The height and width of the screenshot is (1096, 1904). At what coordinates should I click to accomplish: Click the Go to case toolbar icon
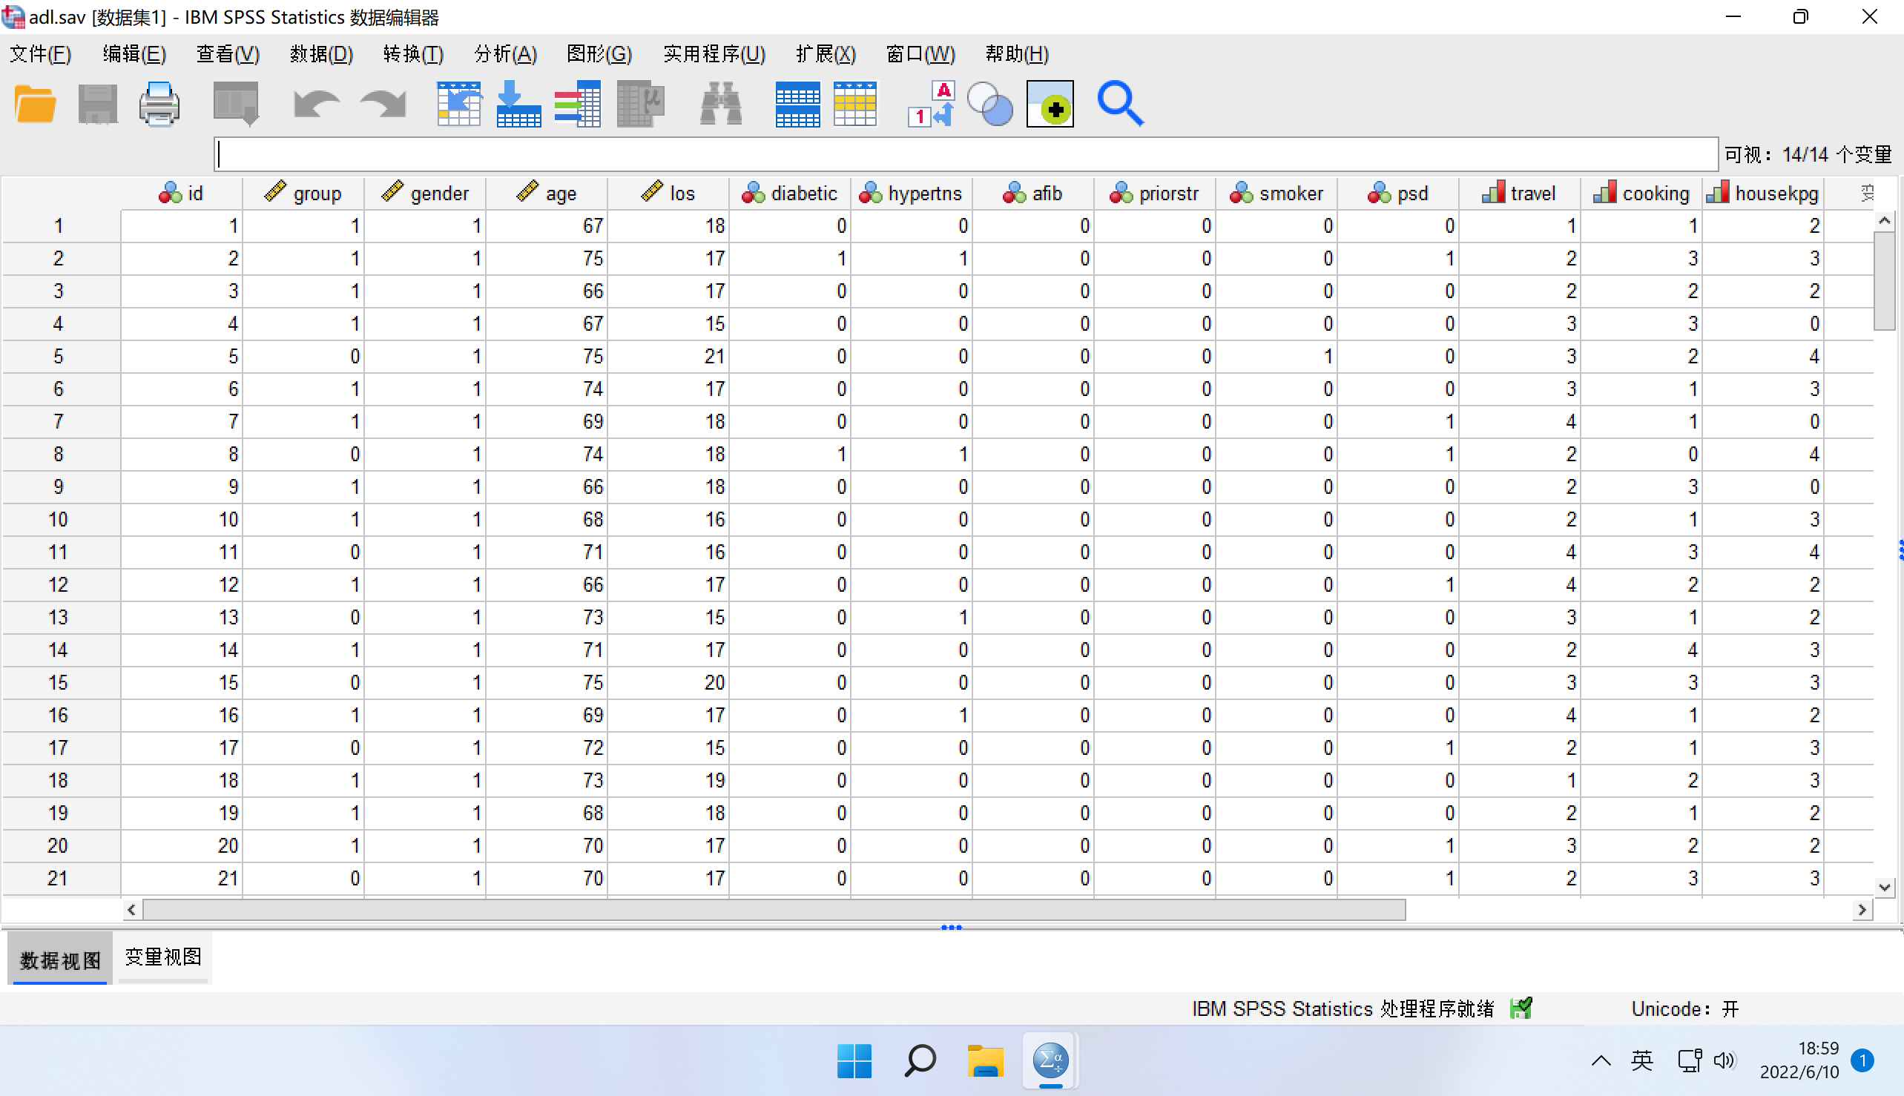tap(458, 104)
